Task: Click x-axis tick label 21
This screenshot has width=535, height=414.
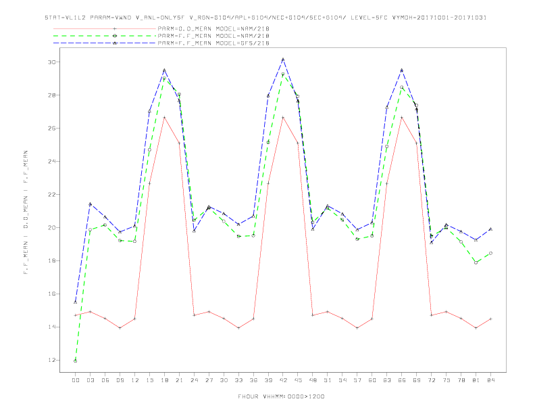Action: tap(179, 380)
